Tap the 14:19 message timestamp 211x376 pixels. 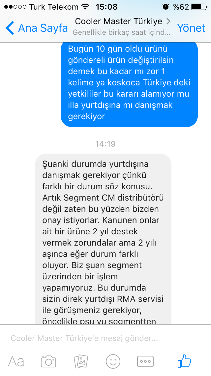click(x=105, y=144)
